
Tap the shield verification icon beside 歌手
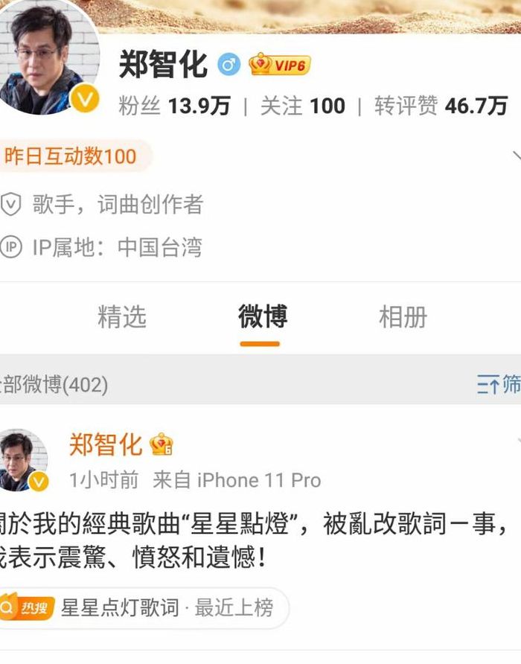pos(11,204)
